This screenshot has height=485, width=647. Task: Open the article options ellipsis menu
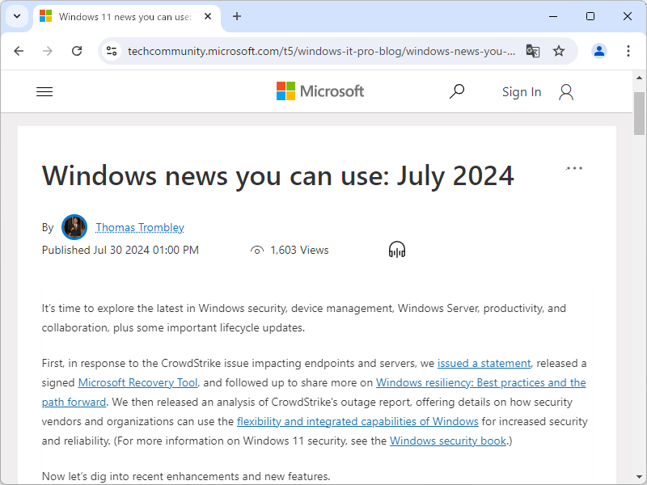574,167
